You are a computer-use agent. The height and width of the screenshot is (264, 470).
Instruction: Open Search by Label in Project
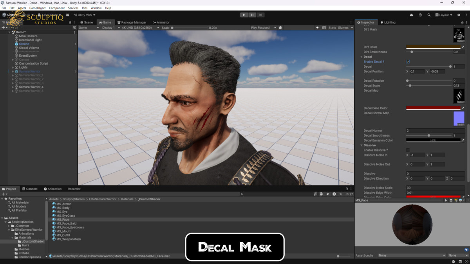coord(328,194)
